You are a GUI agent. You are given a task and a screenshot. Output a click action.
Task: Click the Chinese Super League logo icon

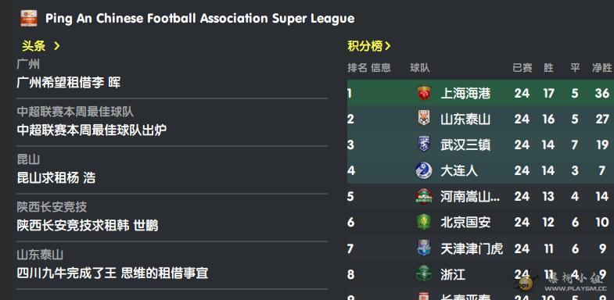[29, 19]
